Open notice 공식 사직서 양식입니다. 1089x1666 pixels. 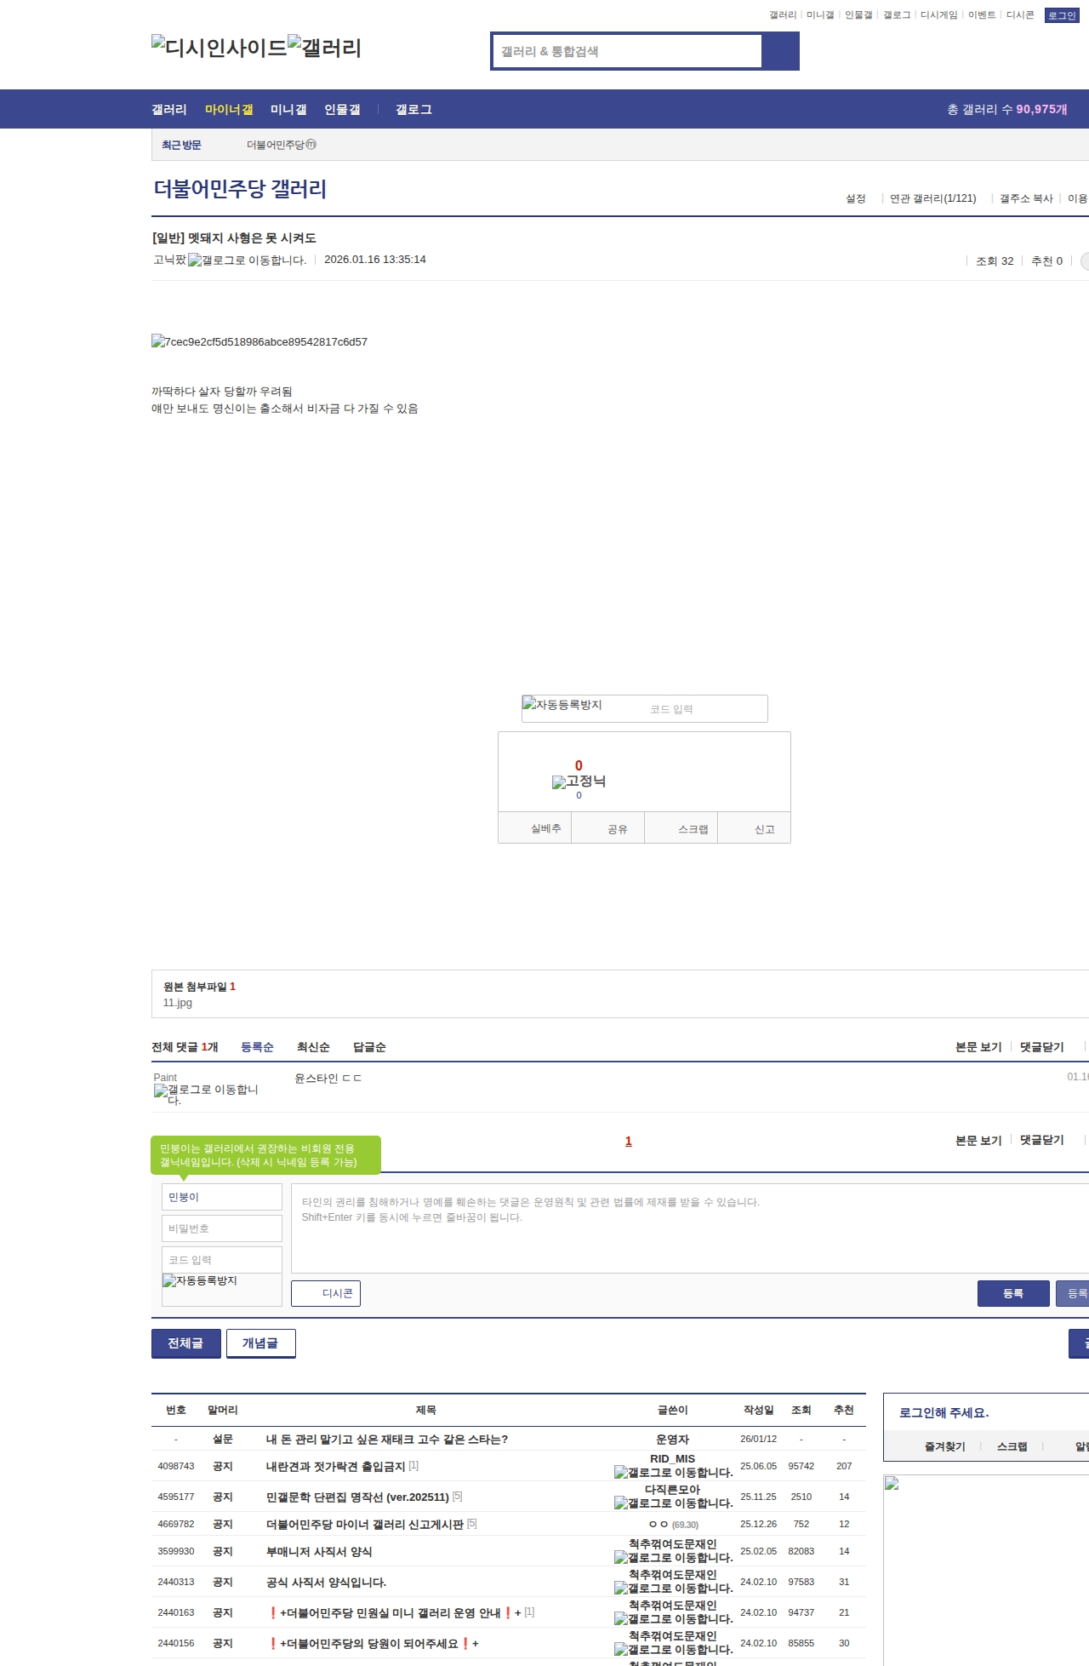tap(326, 1583)
